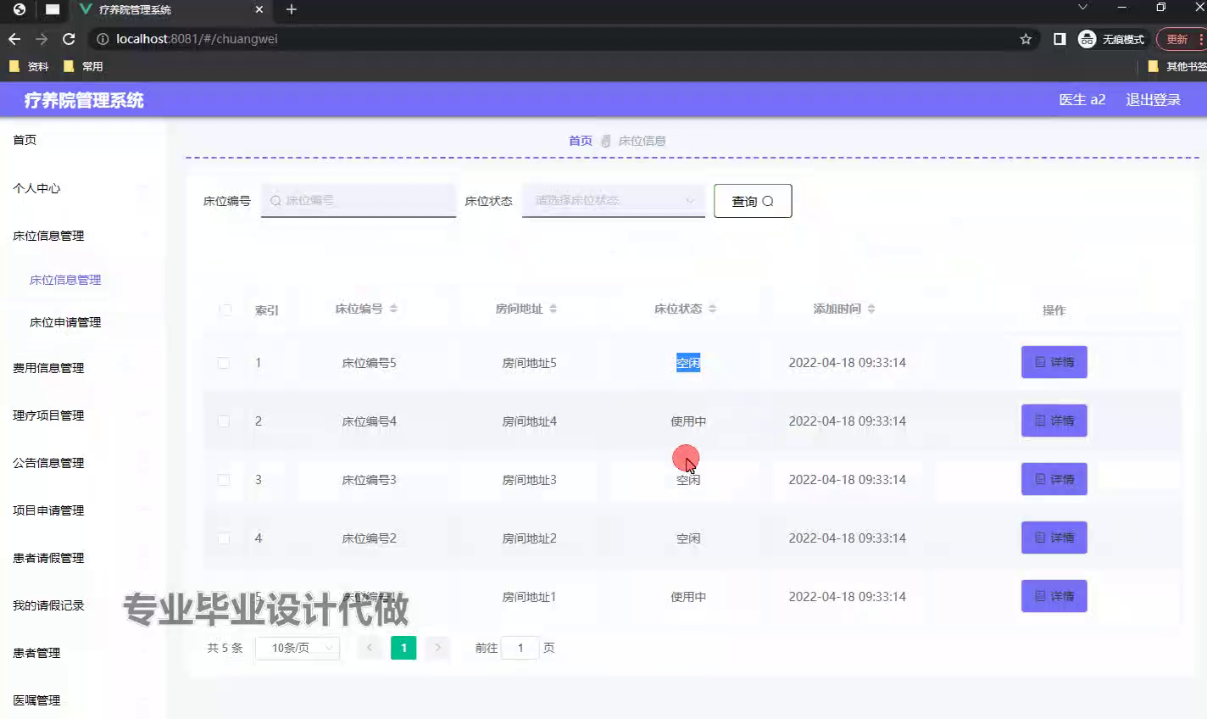Viewport: 1207px width, 719px height.
Task: Open 详情 for 床位编号4 row
Action: [1054, 421]
